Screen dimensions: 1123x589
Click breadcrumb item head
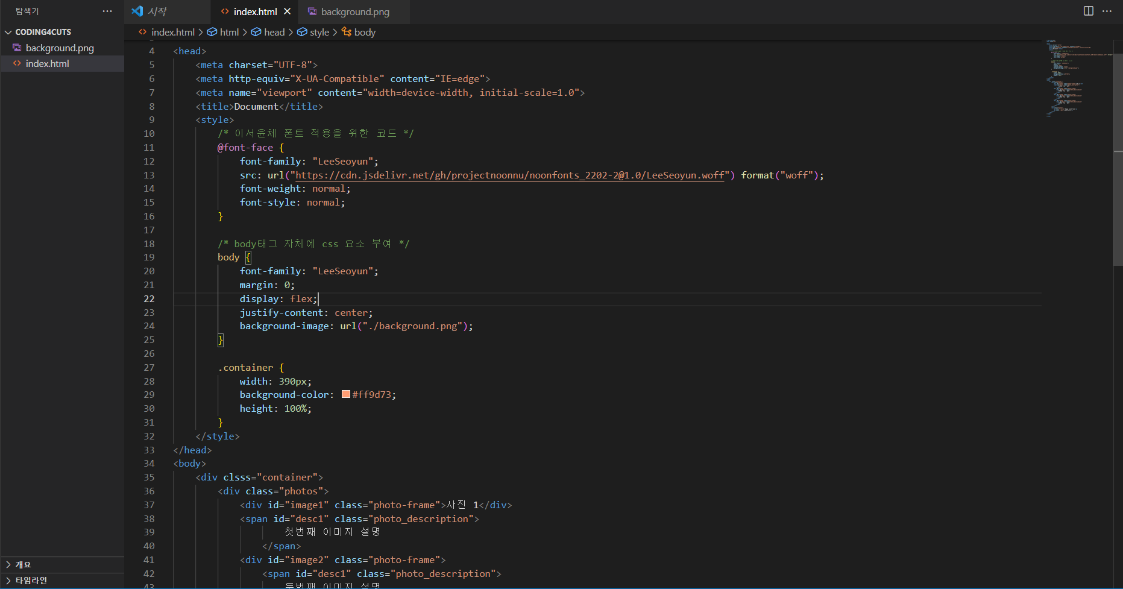[x=274, y=32]
